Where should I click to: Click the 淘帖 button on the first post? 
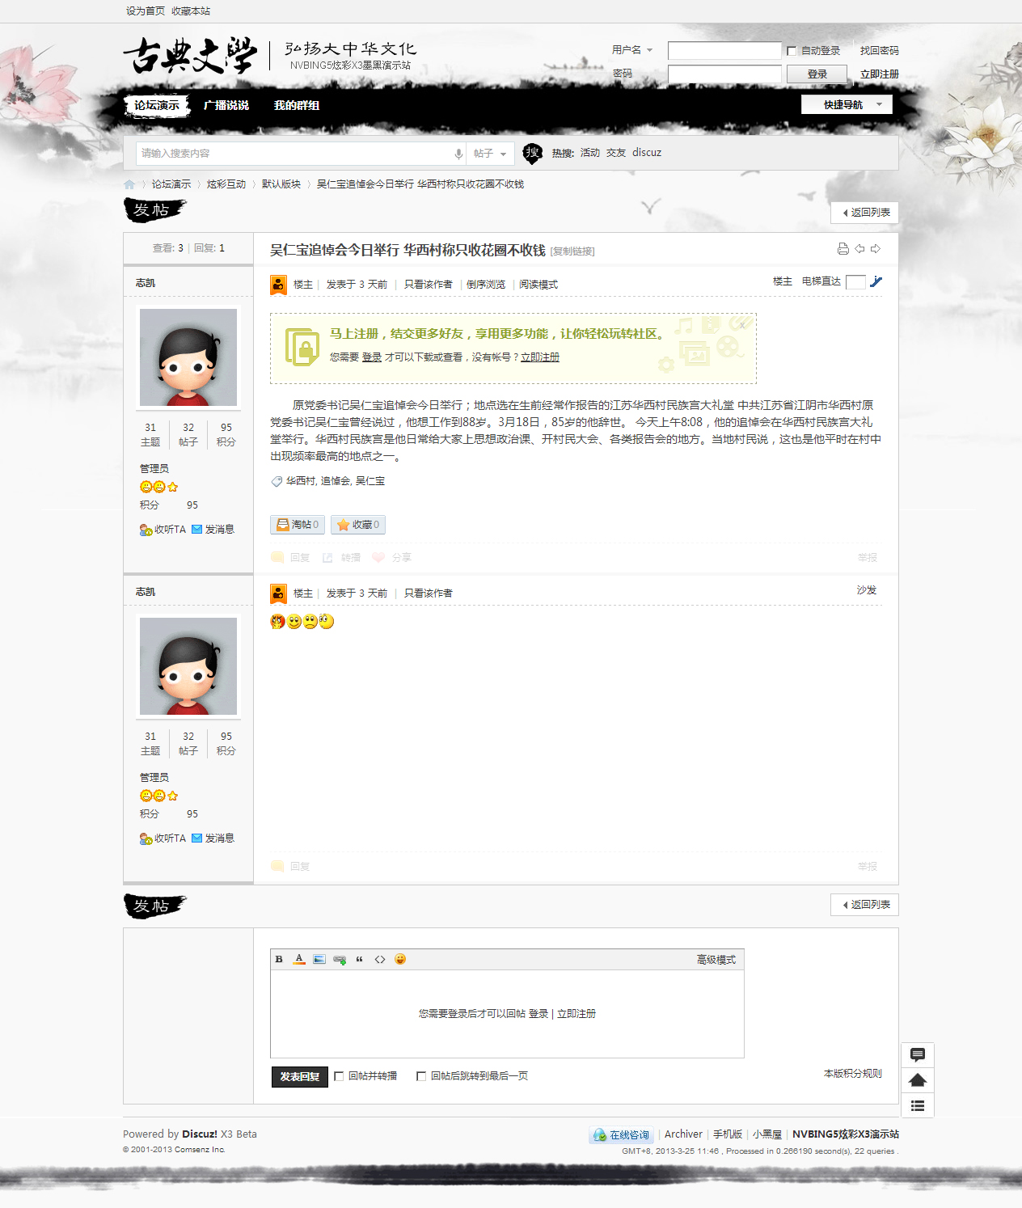[x=298, y=525]
